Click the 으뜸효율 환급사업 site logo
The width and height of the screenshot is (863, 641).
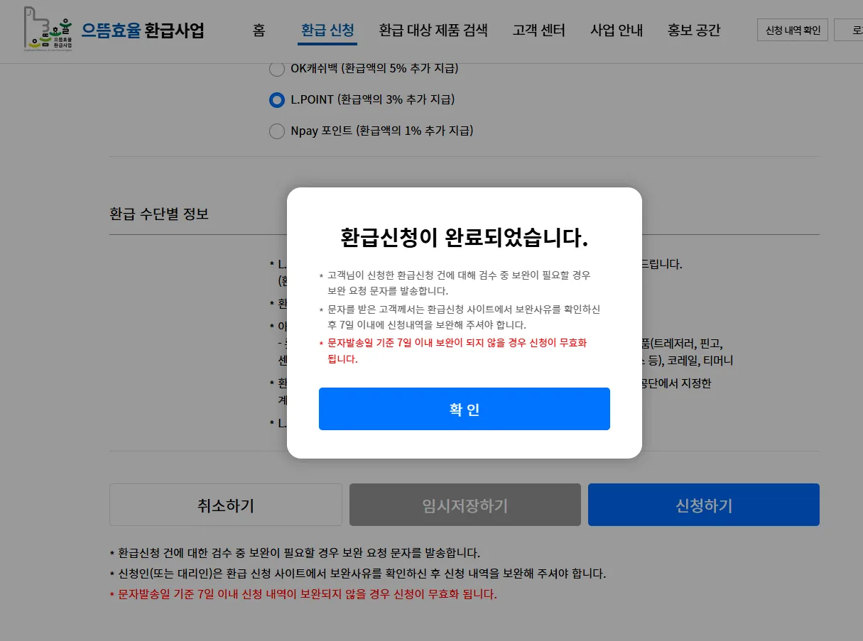click(x=114, y=29)
